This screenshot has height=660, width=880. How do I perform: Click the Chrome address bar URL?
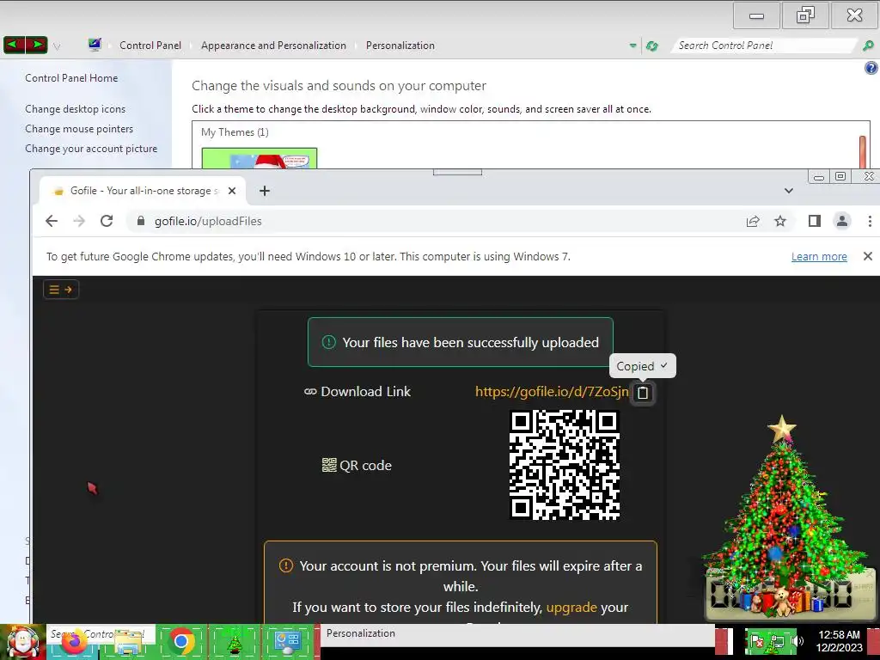click(x=208, y=221)
